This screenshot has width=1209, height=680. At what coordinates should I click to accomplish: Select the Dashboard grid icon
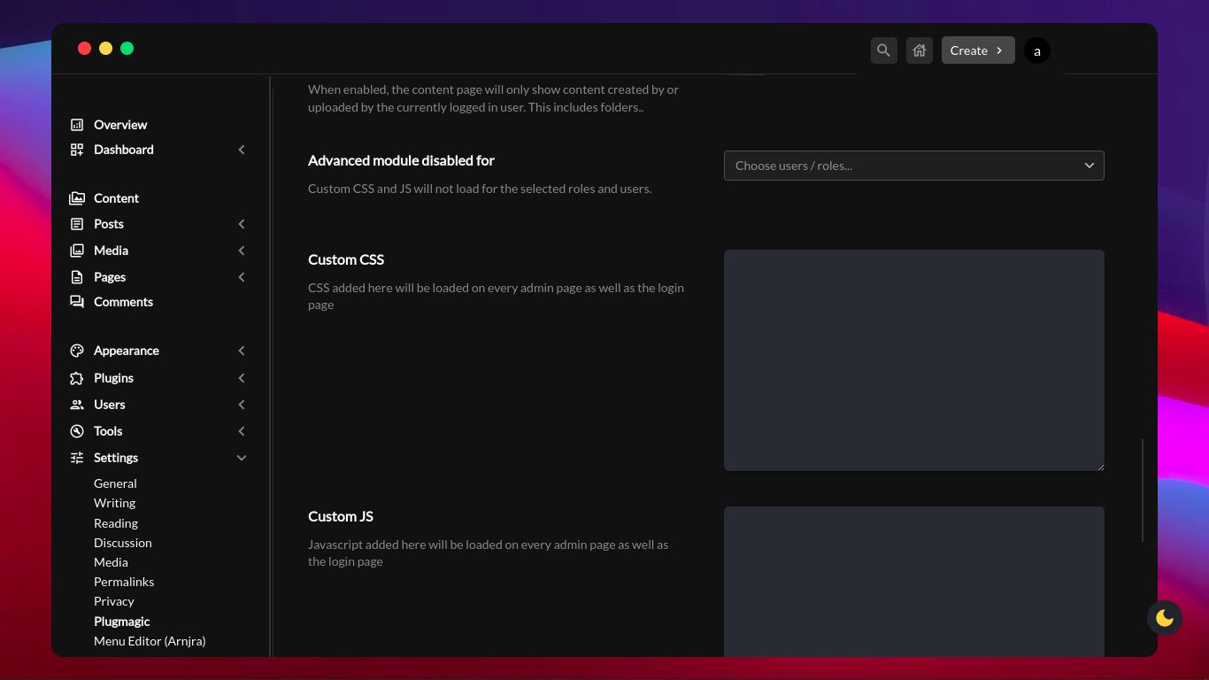click(77, 150)
